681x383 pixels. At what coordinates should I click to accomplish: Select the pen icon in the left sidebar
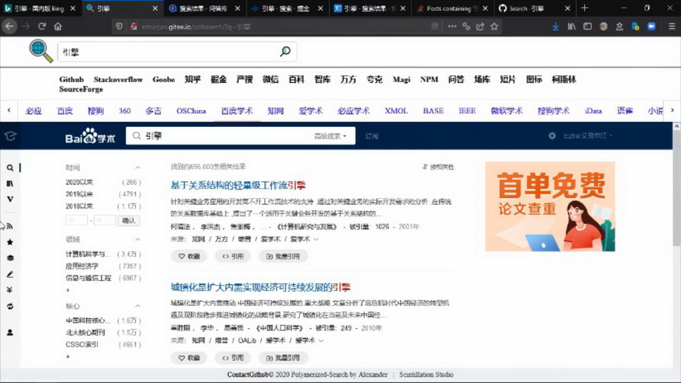coord(9,274)
